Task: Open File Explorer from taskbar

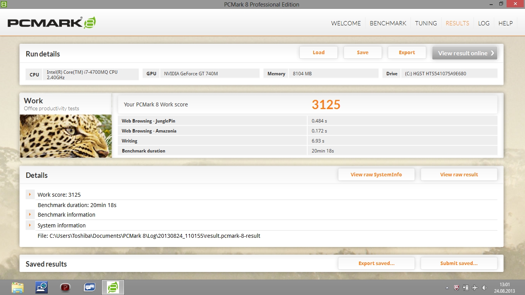Action: pos(17,287)
